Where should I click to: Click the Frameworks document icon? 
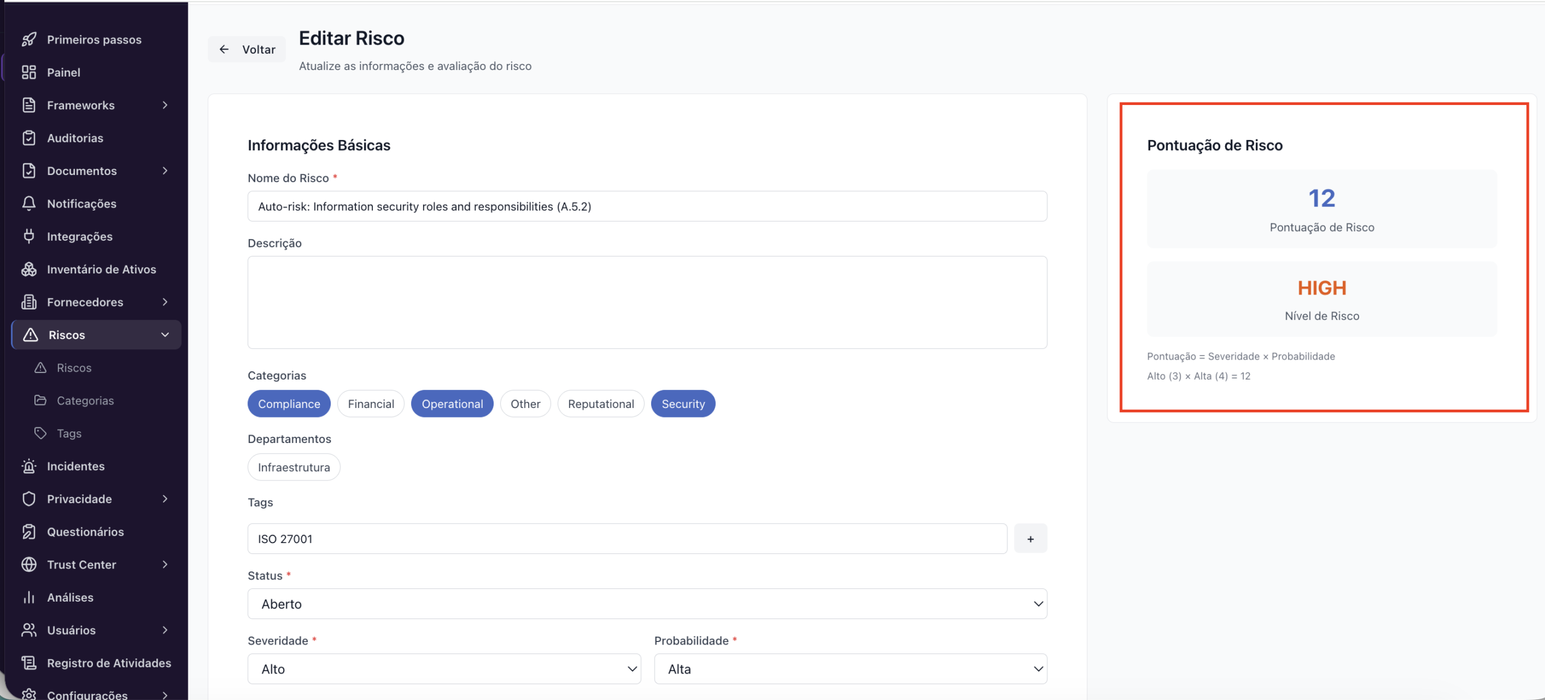point(29,105)
